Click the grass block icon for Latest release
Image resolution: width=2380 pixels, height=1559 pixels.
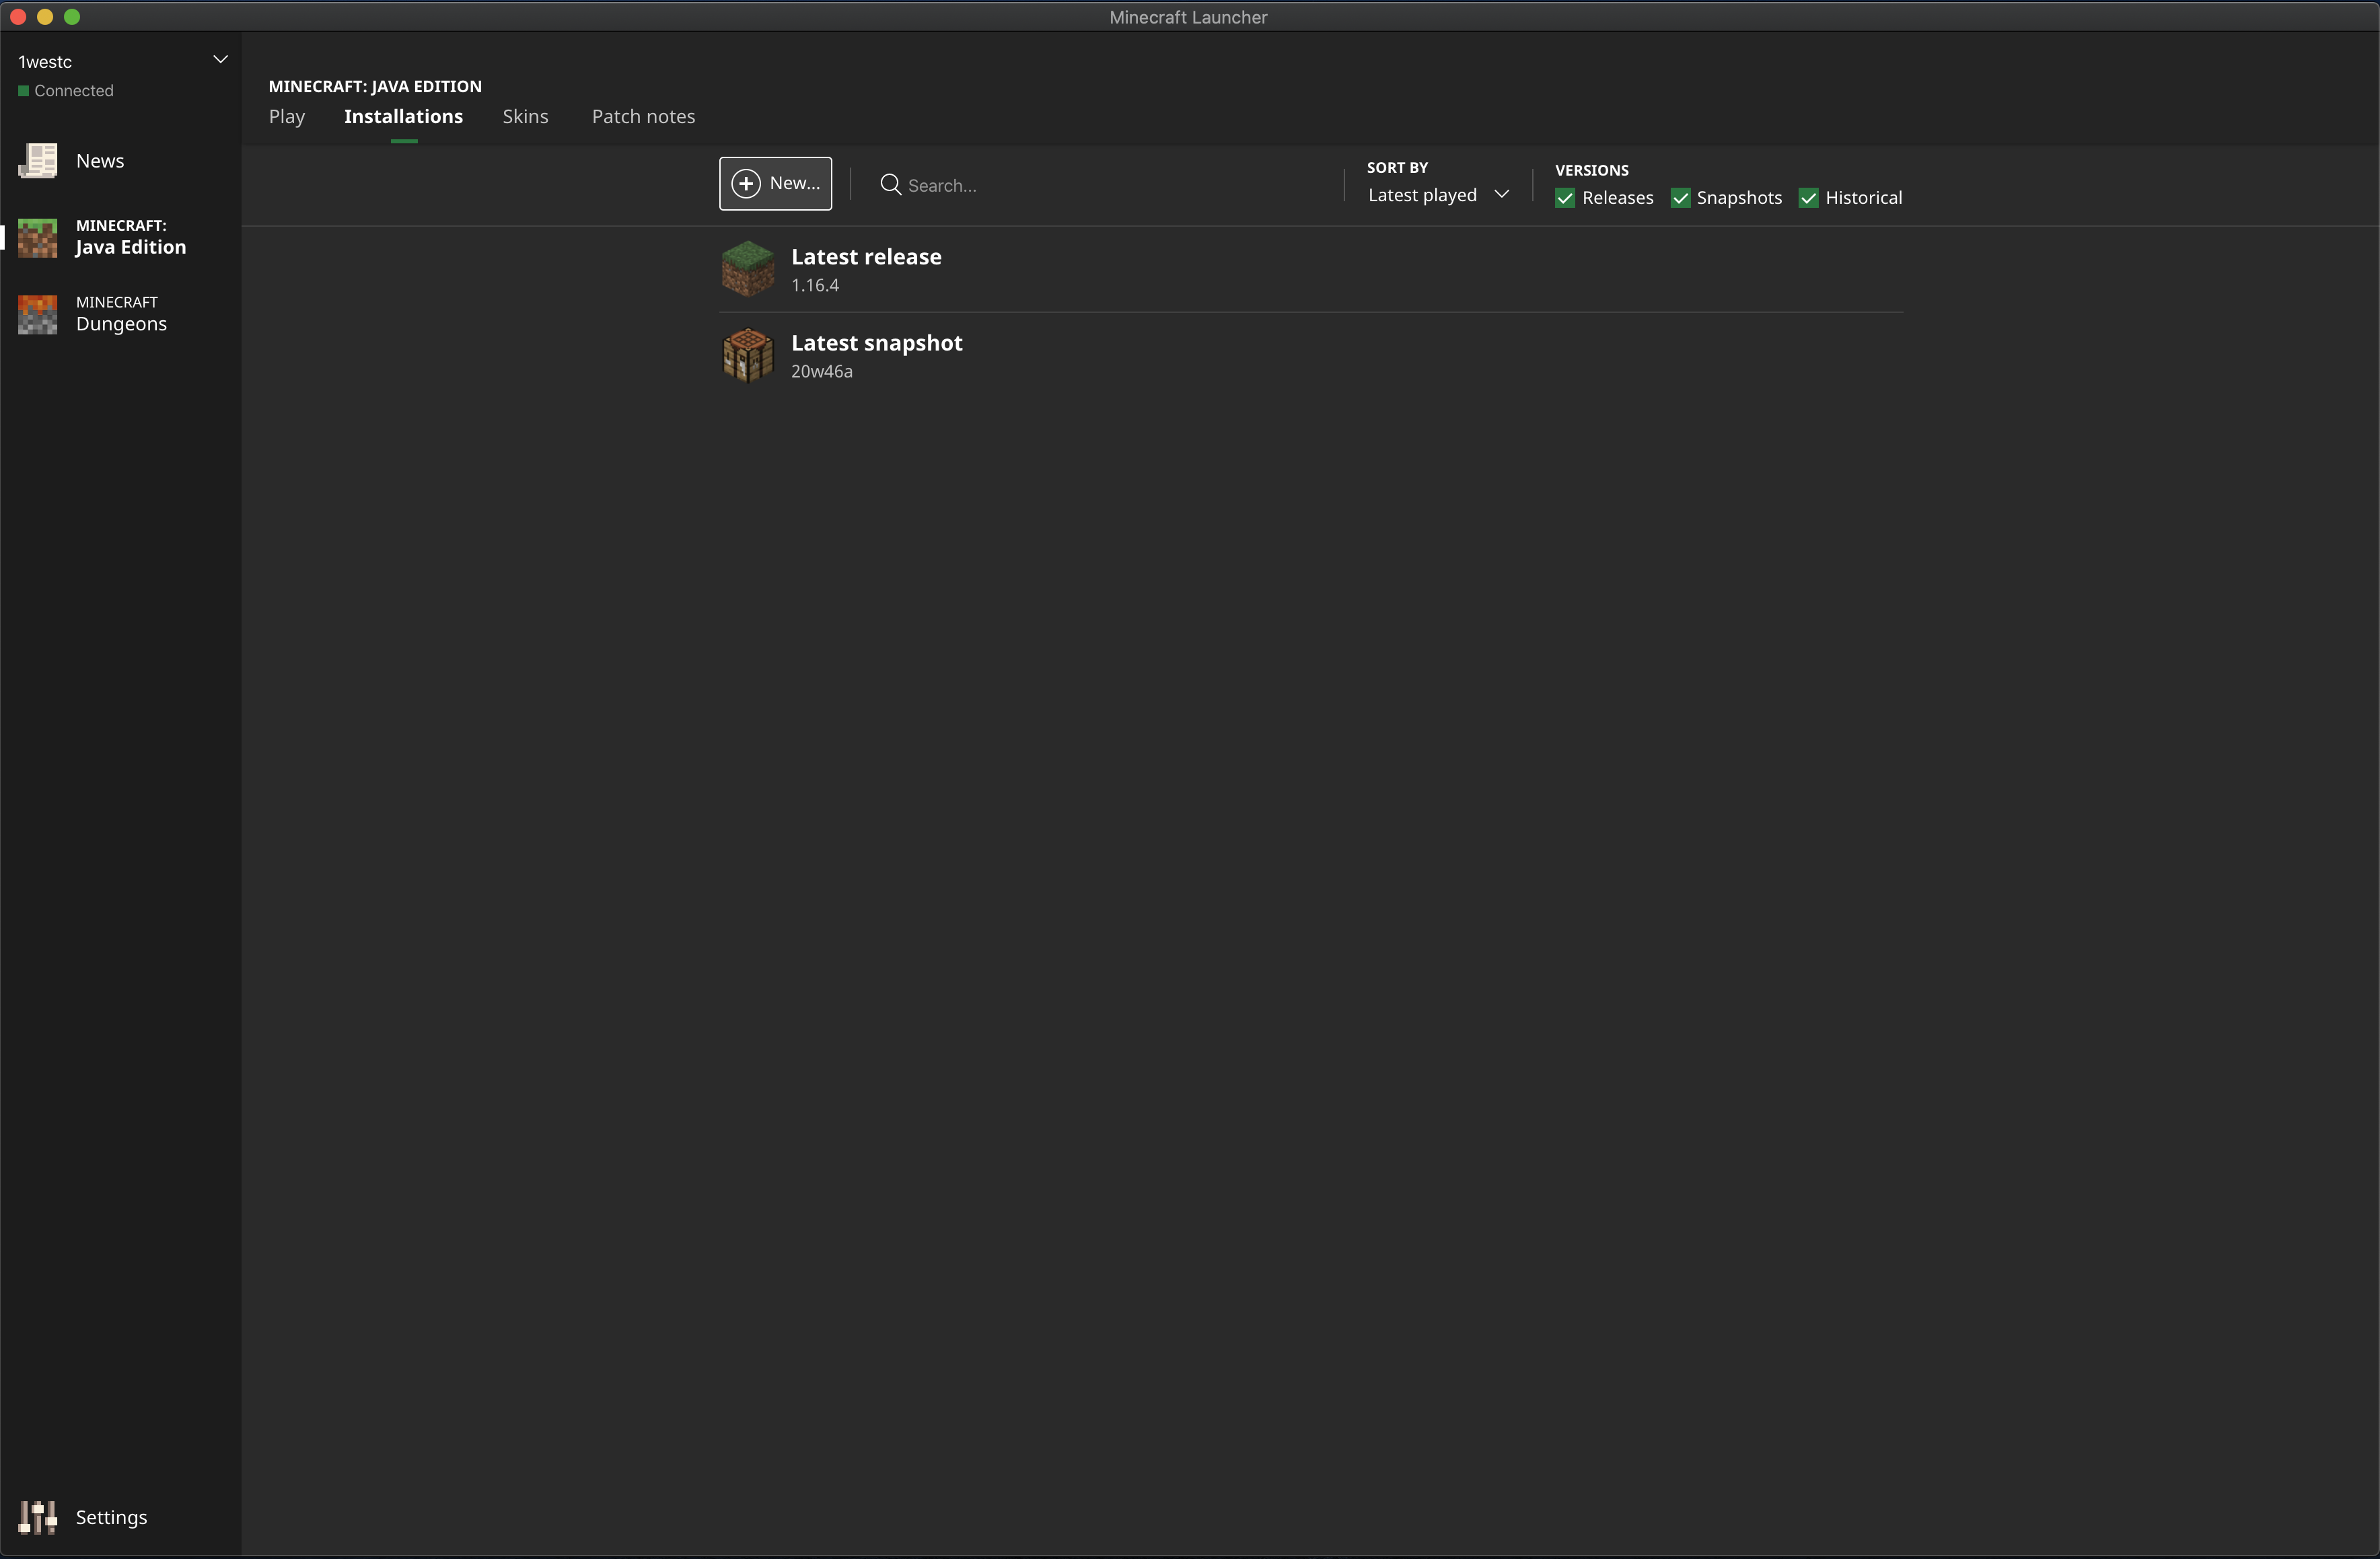click(747, 269)
